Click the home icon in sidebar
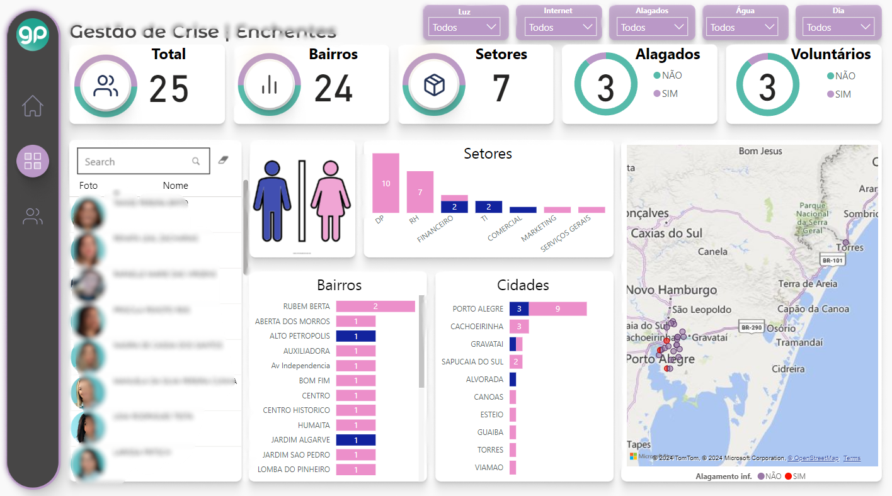 33,106
